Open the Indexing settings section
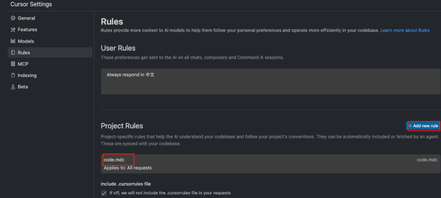Screen dimensions: 441x198 point(27,75)
